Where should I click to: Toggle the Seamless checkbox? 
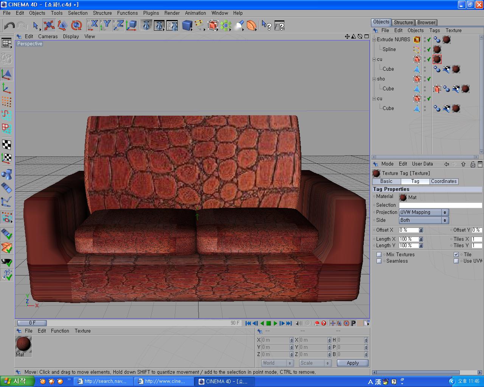coord(379,261)
